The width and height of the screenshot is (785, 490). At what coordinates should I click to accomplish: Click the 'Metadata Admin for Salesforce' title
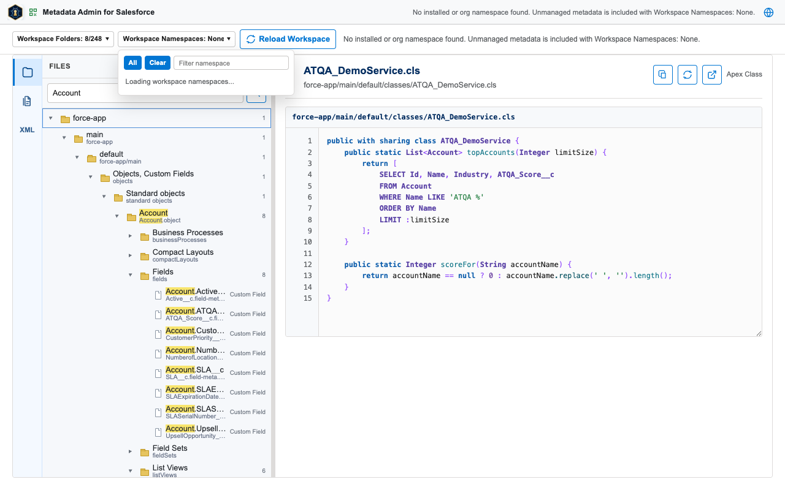[99, 12]
